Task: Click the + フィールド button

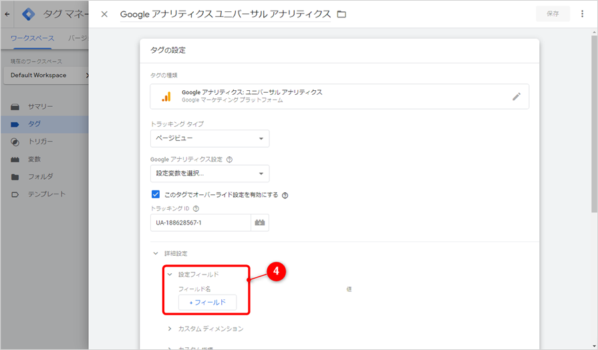Action: (x=208, y=303)
